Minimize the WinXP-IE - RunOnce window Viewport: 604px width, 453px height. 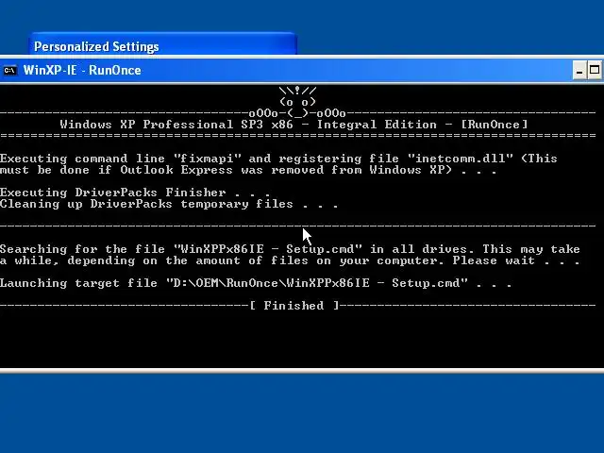(579, 71)
